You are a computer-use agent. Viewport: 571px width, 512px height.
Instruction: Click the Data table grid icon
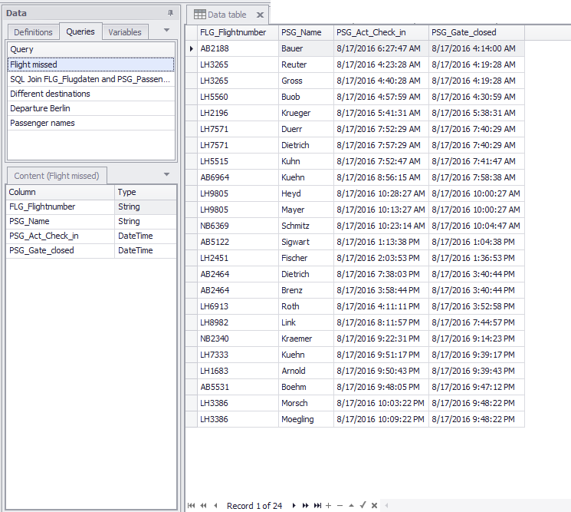click(x=199, y=15)
